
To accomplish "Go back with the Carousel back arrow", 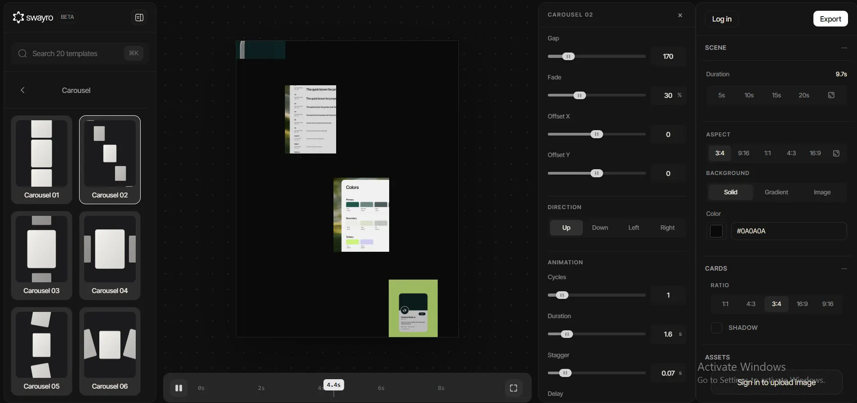I will tap(22, 90).
